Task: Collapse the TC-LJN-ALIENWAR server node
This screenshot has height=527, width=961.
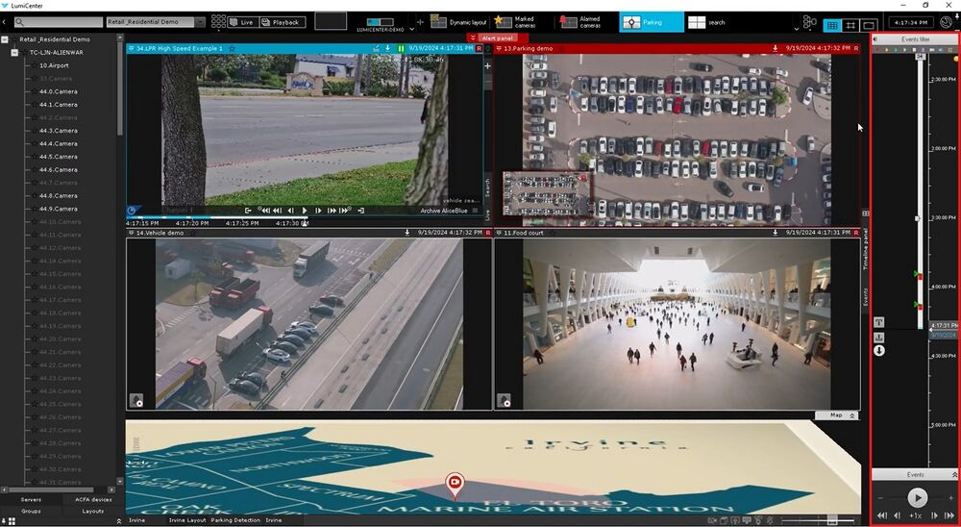Action: coord(14,53)
